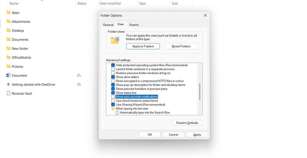Toggle Show drive letters checkbox
The image size is (307, 158).
[x=113, y=77]
